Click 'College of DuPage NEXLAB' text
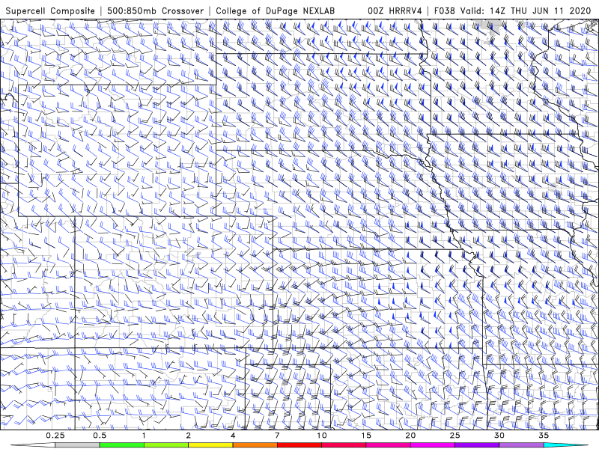The height and width of the screenshot is (449, 599). coord(275,10)
